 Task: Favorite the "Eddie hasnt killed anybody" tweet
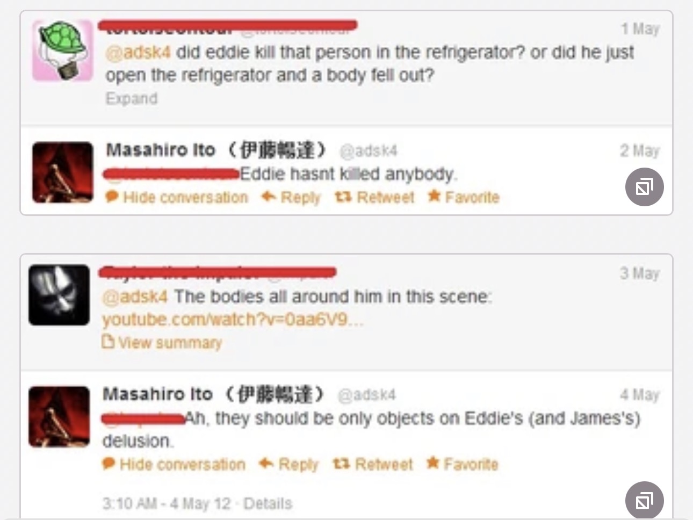[x=464, y=197]
